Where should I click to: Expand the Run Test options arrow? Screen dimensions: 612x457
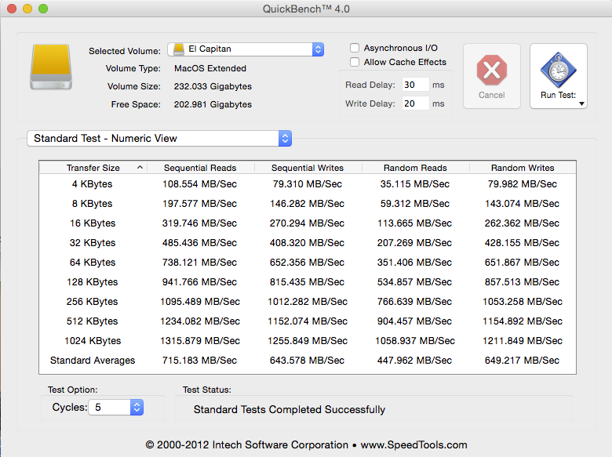tap(581, 103)
